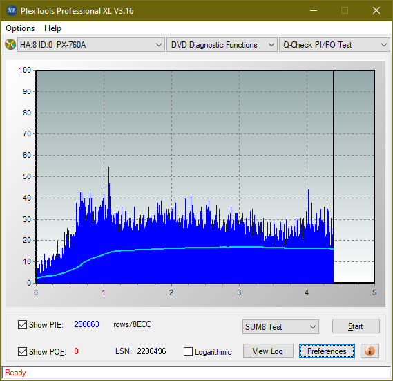Enable the Logarithmic checkbox

pos(188,351)
